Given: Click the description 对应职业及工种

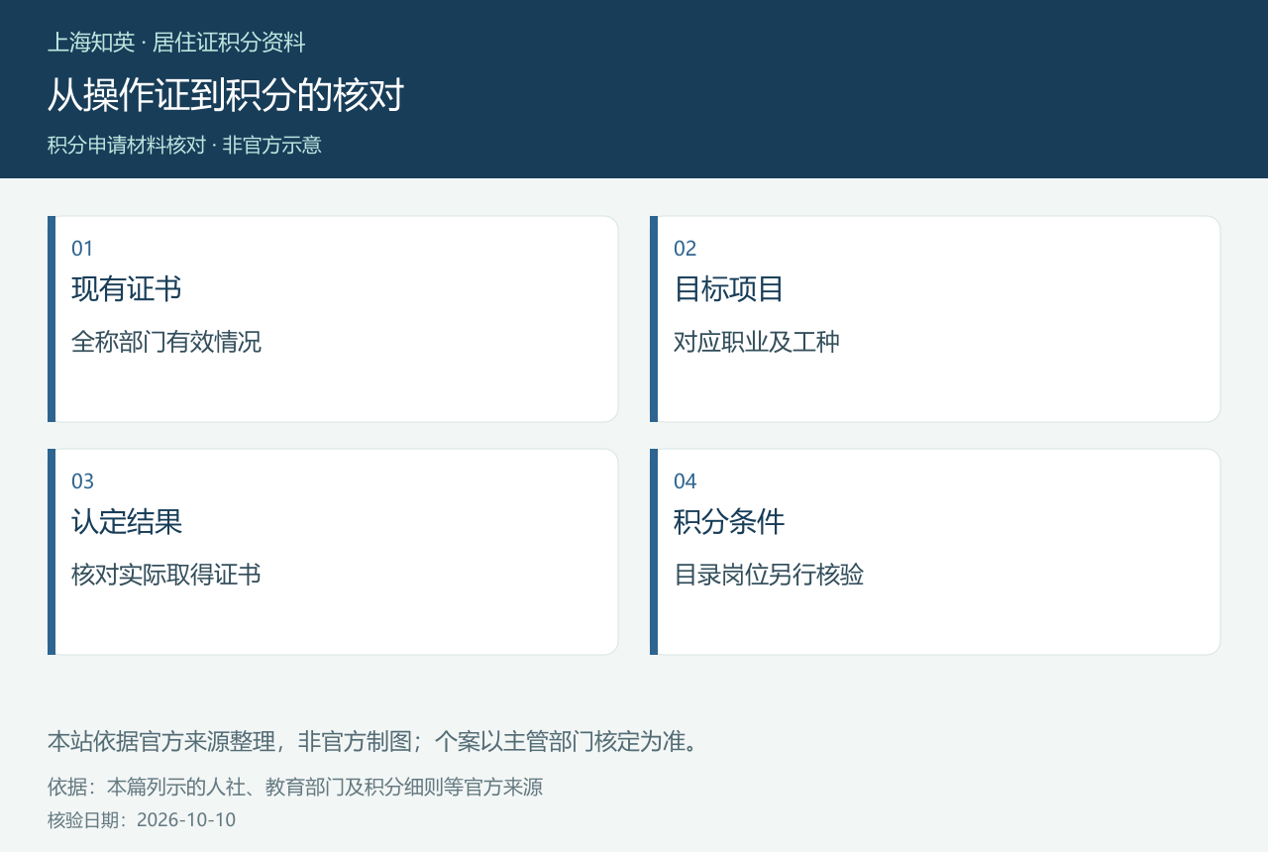Looking at the screenshot, I should click(x=757, y=342).
